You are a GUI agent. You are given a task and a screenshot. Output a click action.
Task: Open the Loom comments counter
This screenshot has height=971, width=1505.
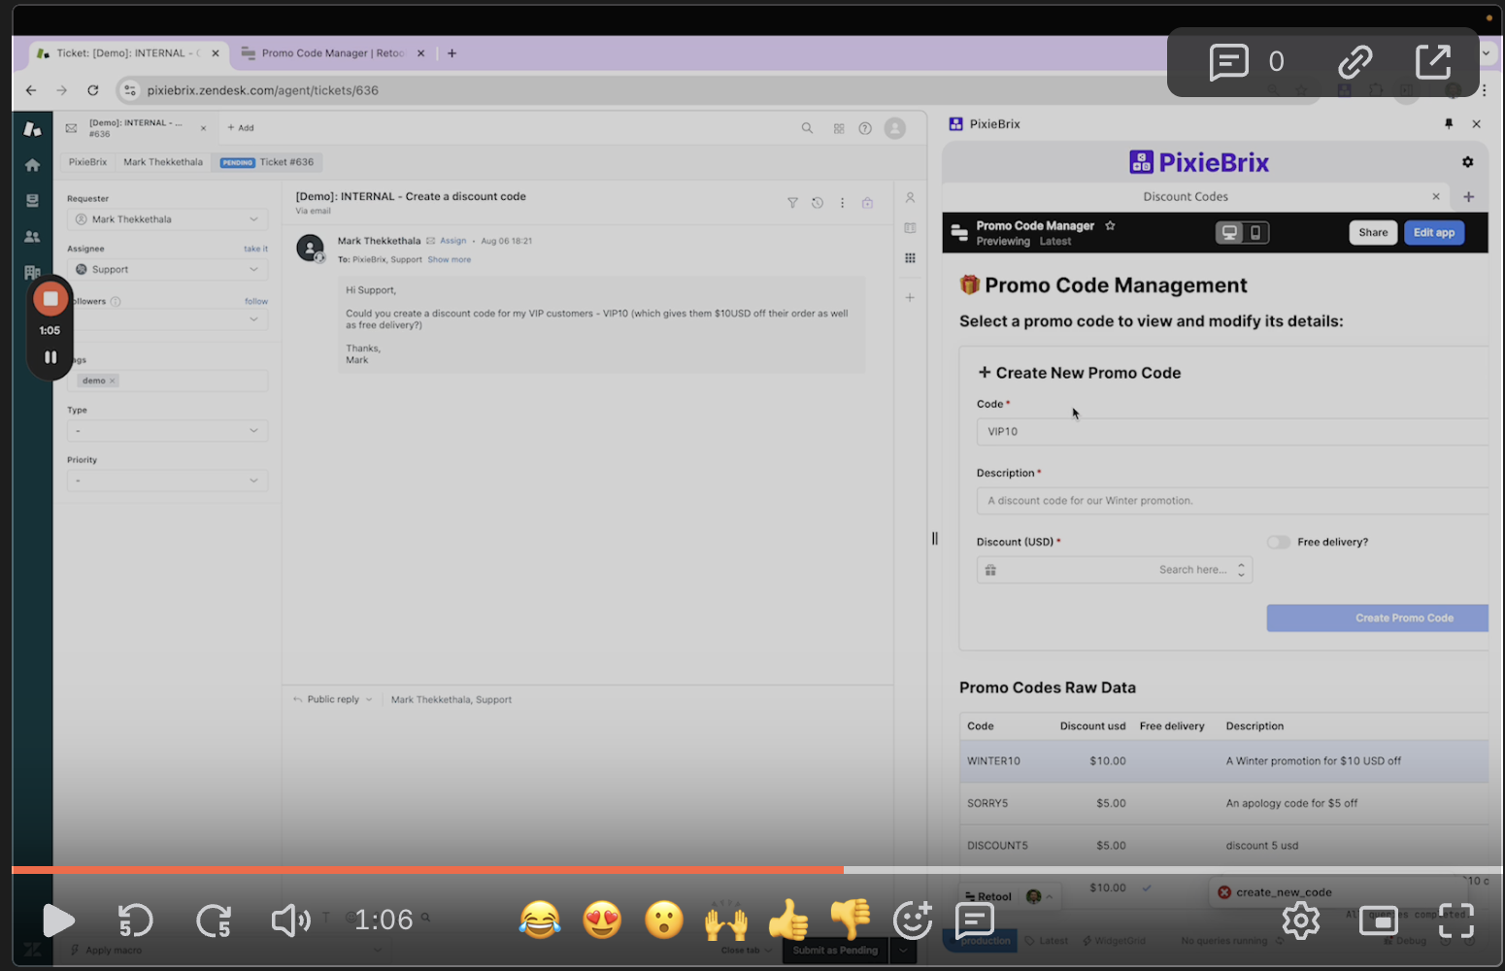point(1247,62)
